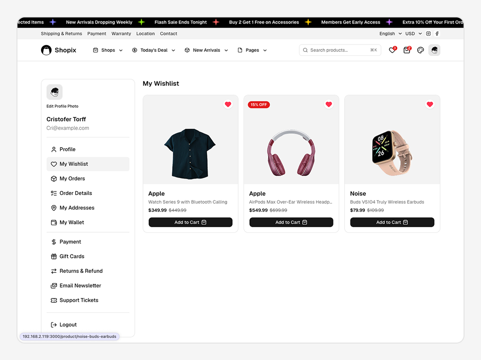The height and width of the screenshot is (360, 481).
Task: Open the wishlist heart icon in header
Action: click(x=392, y=50)
